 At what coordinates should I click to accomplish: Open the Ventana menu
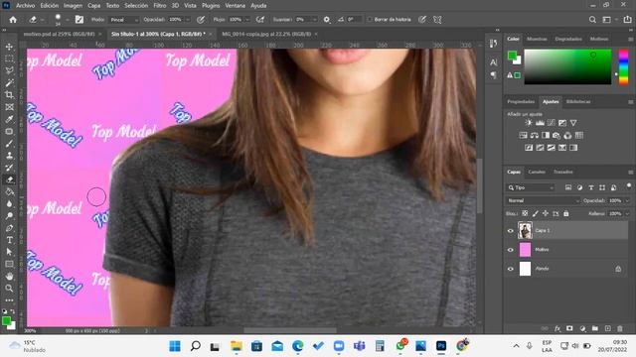click(235, 6)
